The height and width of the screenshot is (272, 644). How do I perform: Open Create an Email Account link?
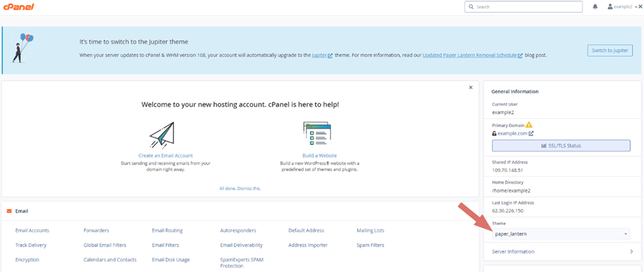point(166,156)
